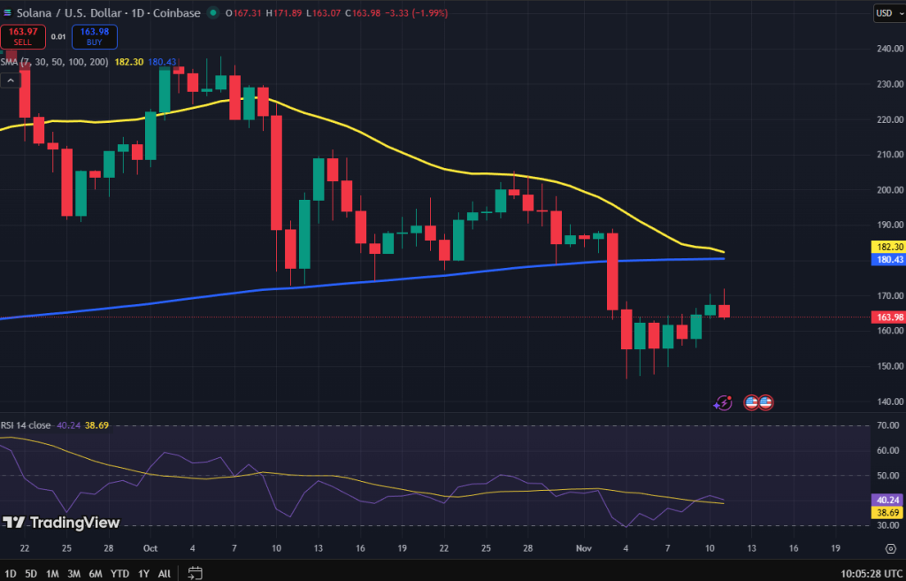Image resolution: width=906 pixels, height=581 pixels.
Task: Show the All time range
Action: pyautogui.click(x=165, y=573)
